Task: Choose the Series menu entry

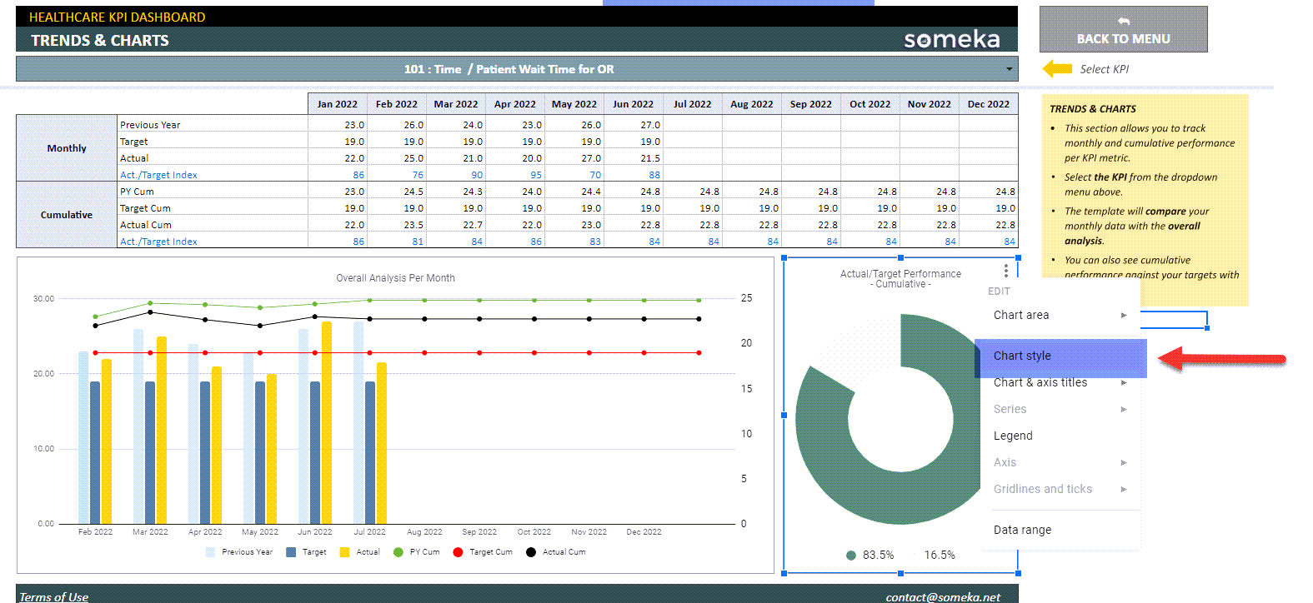Action: point(1060,409)
